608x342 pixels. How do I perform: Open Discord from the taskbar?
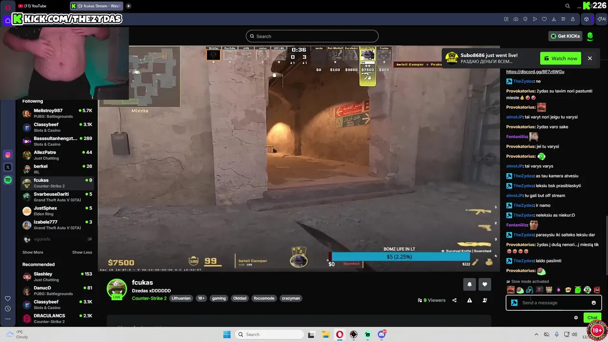[x=381, y=334]
